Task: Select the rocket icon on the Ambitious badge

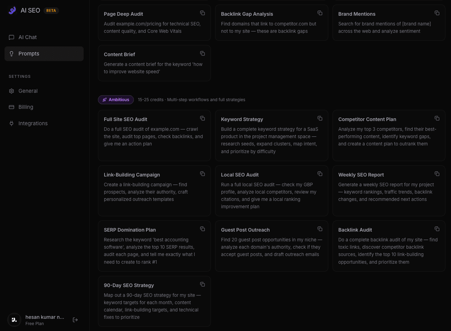Action: [105, 99]
